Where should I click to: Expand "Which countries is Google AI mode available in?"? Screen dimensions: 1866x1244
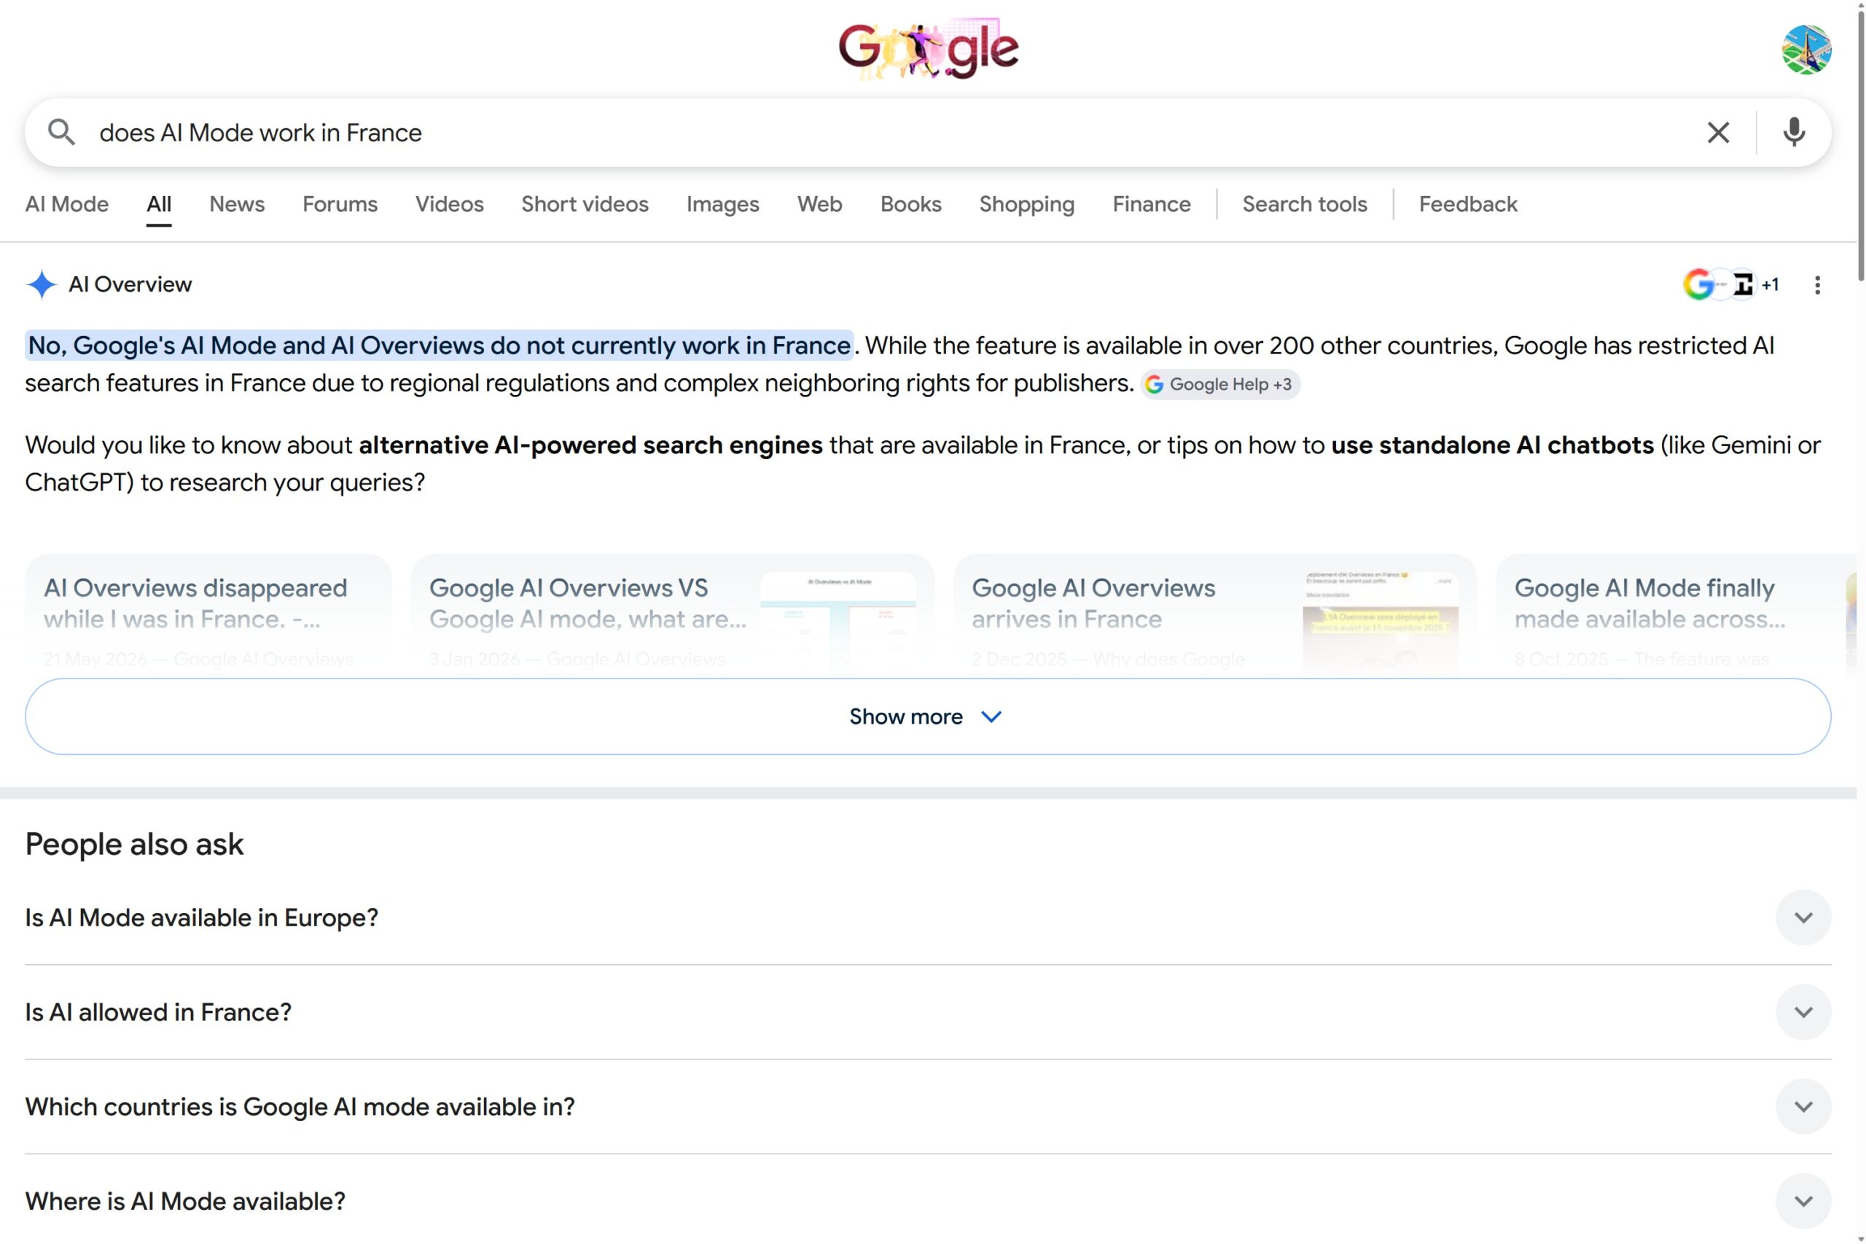[x=927, y=1106]
